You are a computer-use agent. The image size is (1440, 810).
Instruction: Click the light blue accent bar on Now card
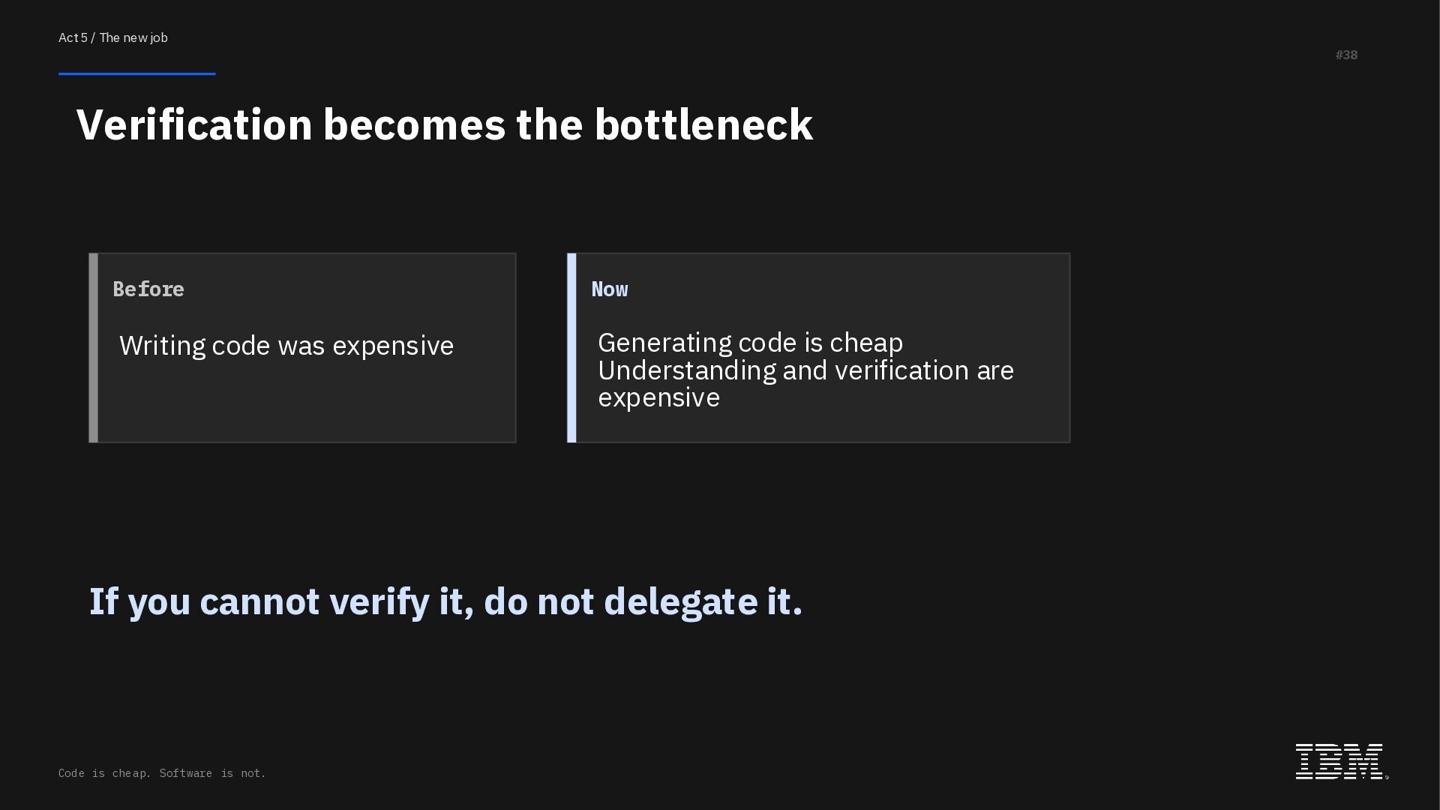(x=571, y=348)
